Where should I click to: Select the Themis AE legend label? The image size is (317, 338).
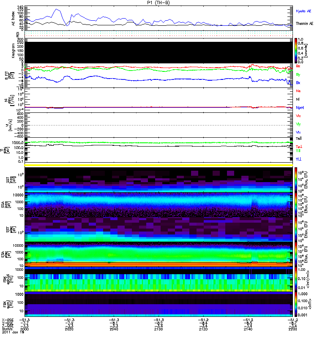click(x=304, y=24)
